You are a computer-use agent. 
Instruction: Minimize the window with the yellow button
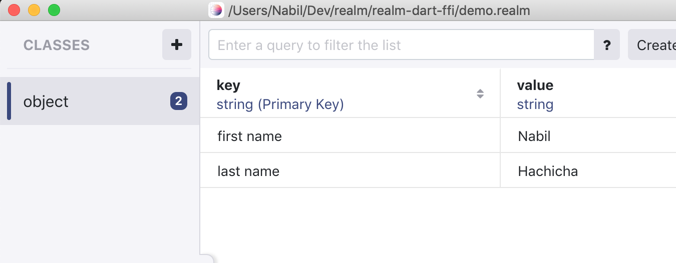pyautogui.click(x=34, y=10)
